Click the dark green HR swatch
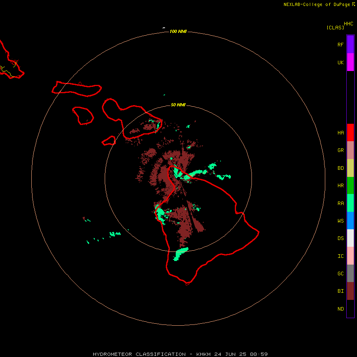Viewport: 357px width, 357px height. click(x=350, y=186)
